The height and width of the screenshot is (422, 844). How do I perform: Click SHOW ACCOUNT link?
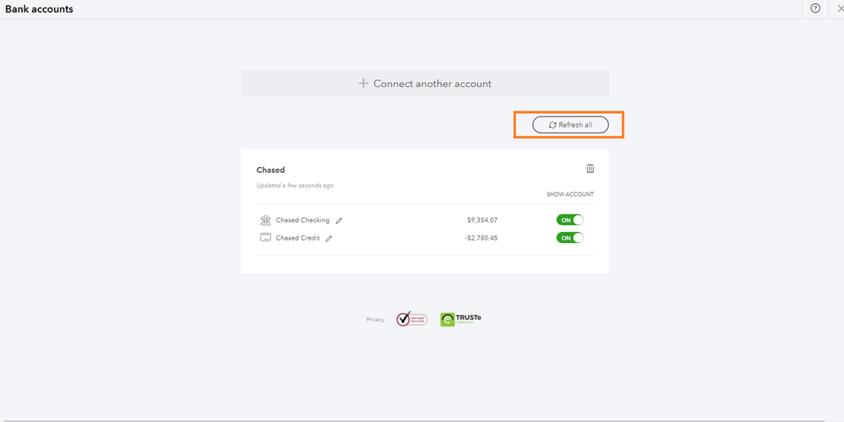570,195
